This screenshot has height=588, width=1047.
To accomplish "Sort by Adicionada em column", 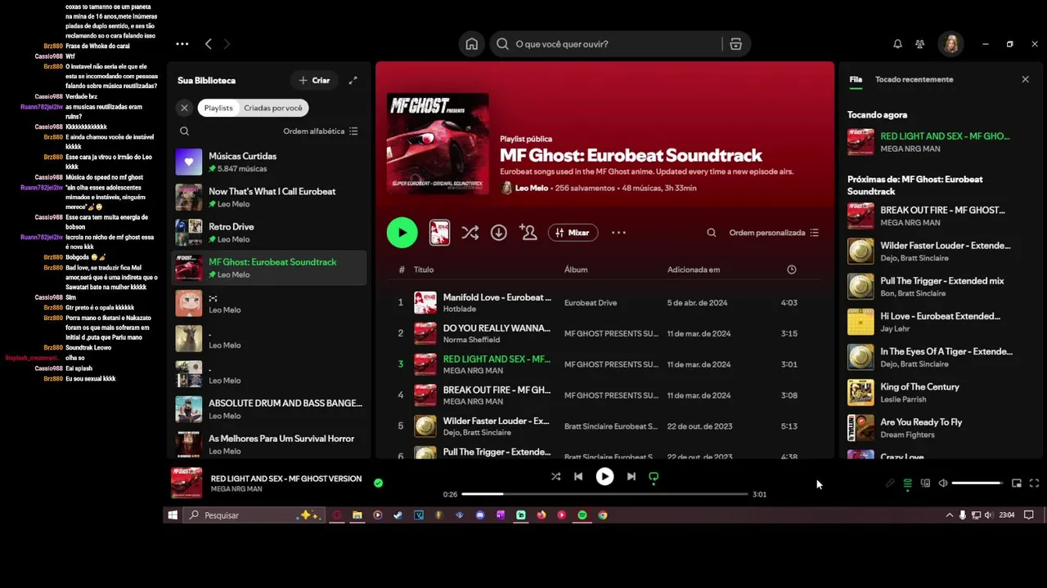I will (x=694, y=269).
